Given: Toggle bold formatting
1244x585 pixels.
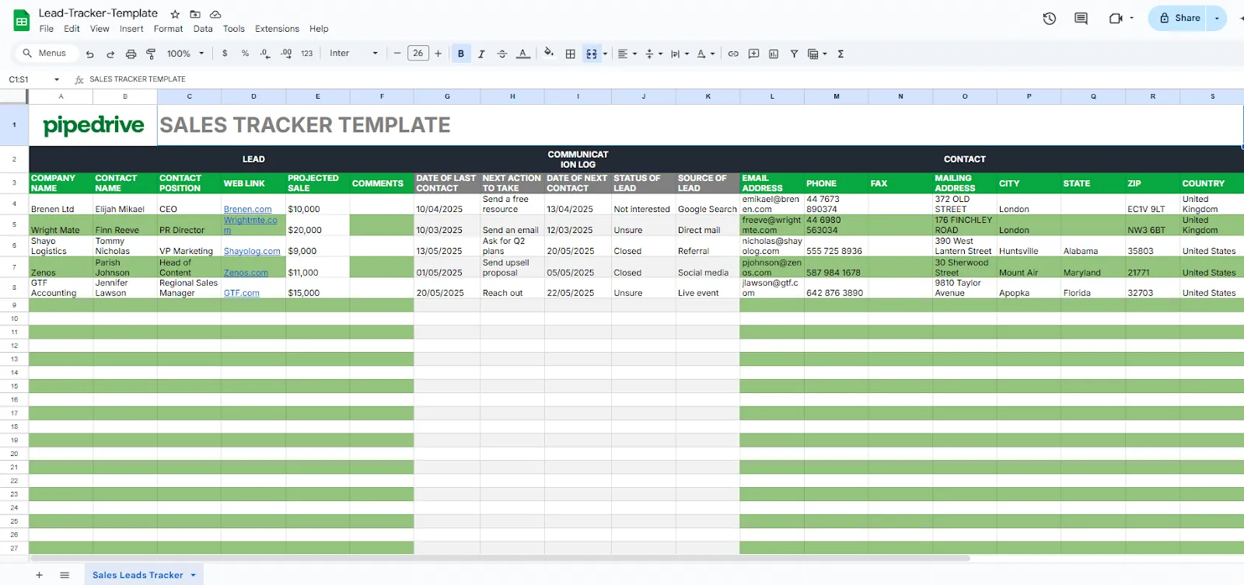Looking at the screenshot, I should pyautogui.click(x=461, y=54).
